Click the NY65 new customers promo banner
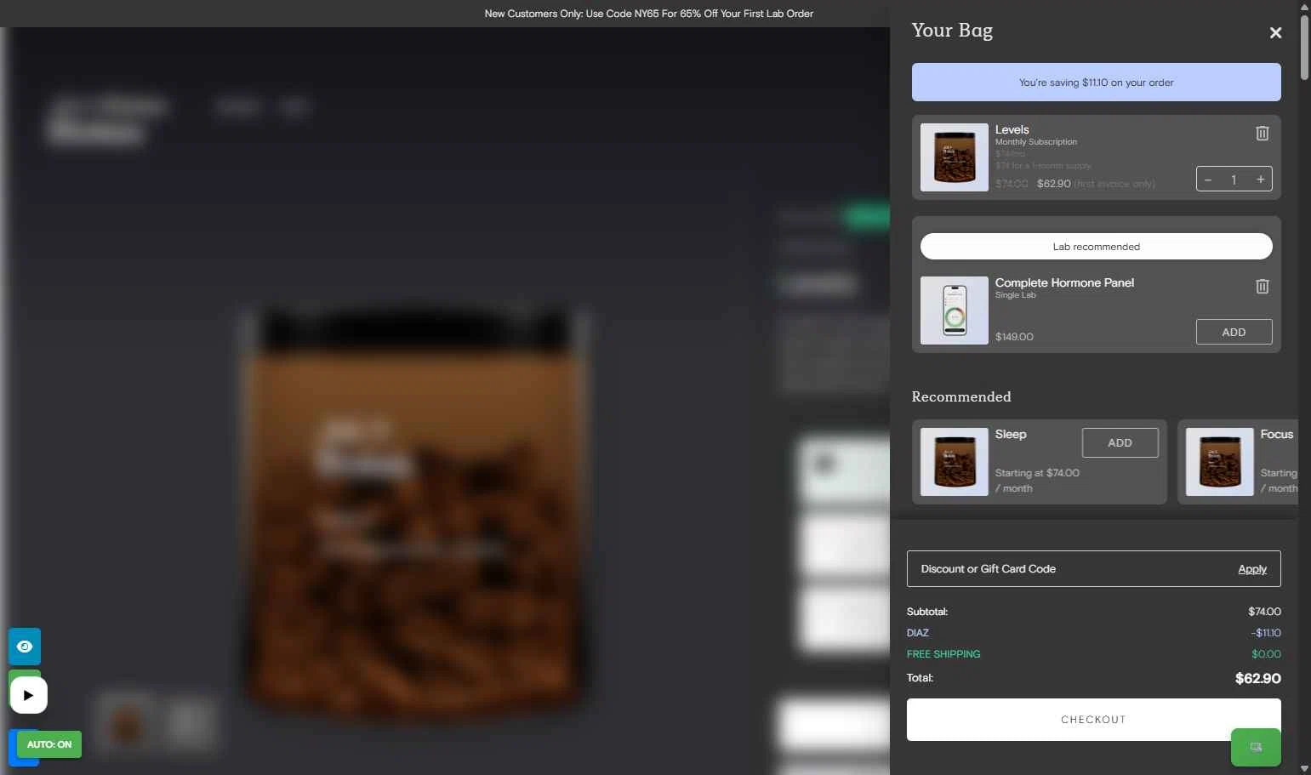 point(649,14)
